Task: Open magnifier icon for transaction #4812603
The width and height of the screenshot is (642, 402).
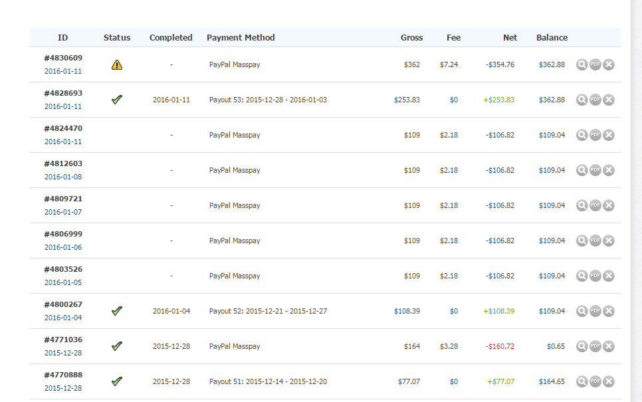Action: coord(582,170)
